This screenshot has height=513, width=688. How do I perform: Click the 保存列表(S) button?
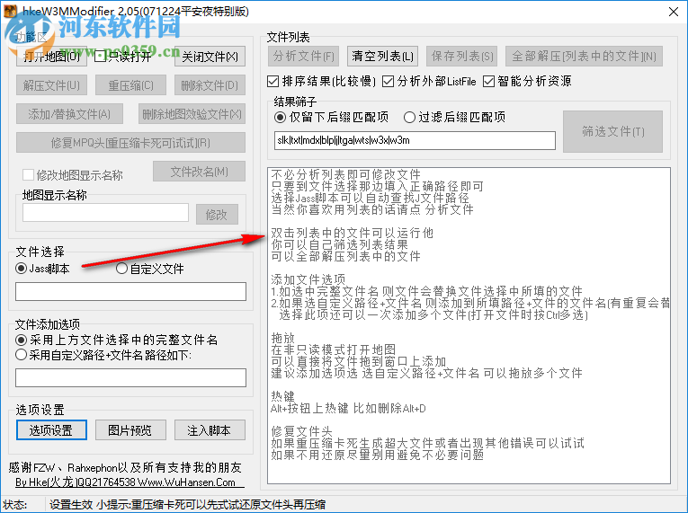coord(462,56)
